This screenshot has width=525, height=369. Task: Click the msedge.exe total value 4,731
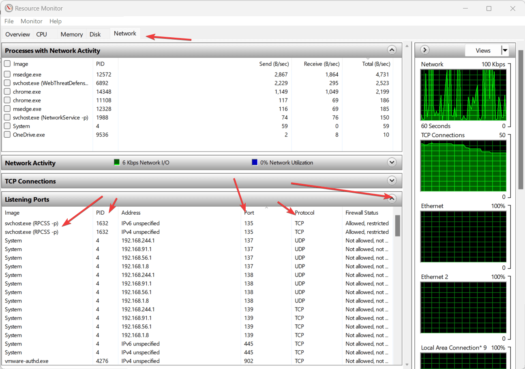[x=382, y=75]
